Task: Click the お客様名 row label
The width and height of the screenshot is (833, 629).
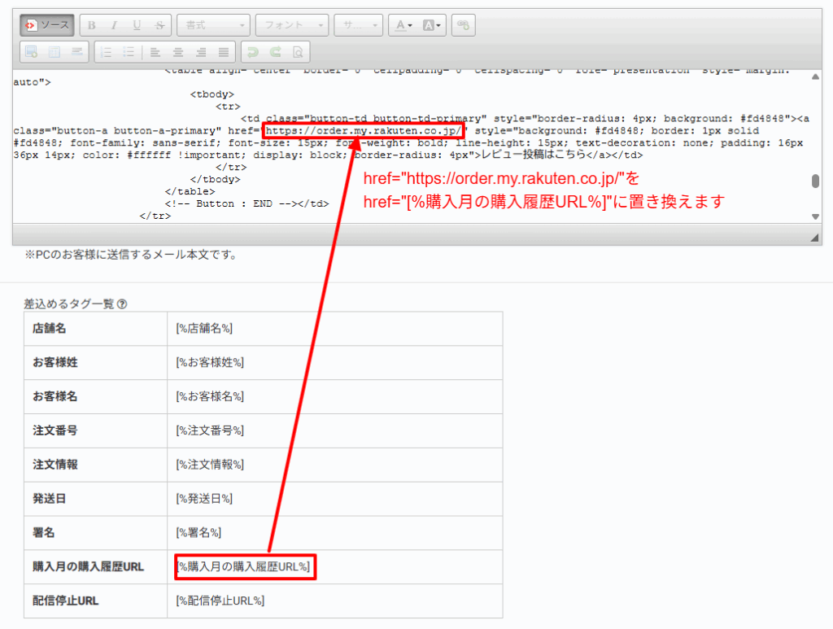Action: [x=55, y=397]
